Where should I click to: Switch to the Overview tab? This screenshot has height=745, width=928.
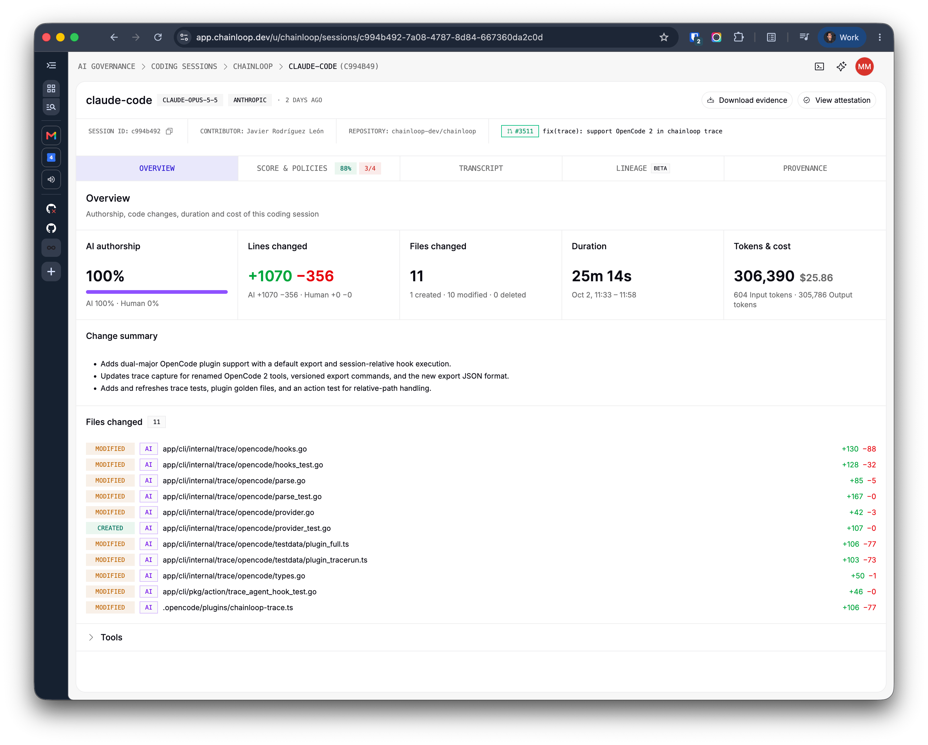pyautogui.click(x=157, y=168)
